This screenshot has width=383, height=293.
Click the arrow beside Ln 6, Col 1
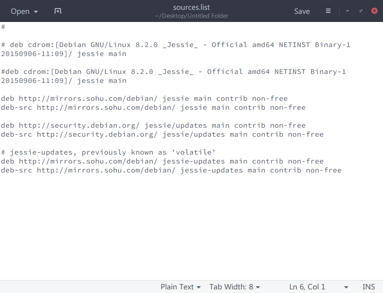tap(346, 287)
